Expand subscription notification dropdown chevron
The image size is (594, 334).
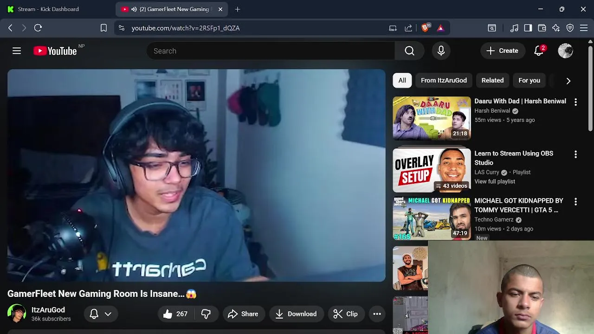coord(108,314)
